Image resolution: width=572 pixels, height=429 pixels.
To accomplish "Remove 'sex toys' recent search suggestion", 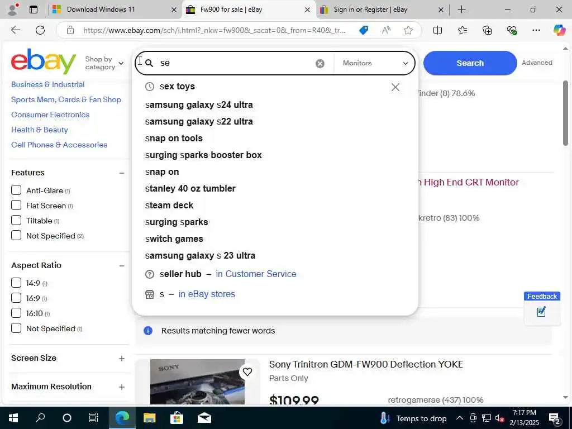I will 395,87.
